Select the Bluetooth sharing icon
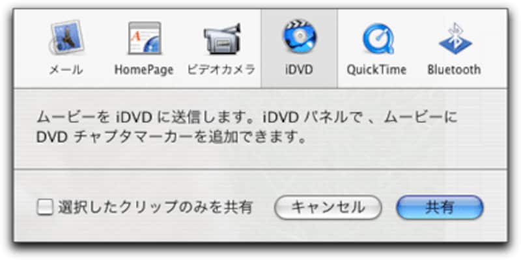 (455, 38)
